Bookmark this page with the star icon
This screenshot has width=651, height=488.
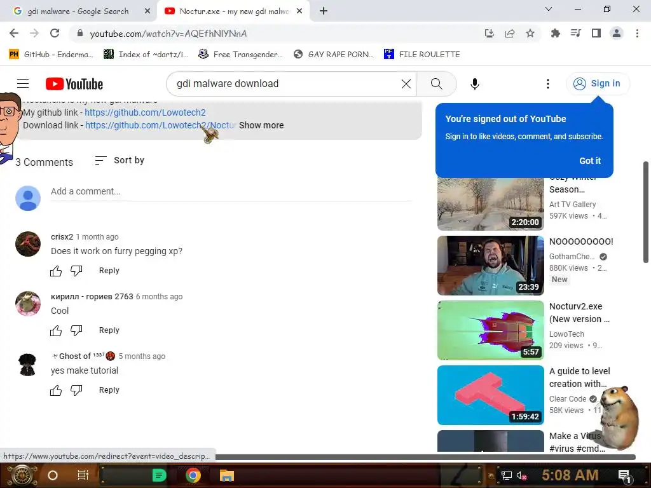(530, 33)
